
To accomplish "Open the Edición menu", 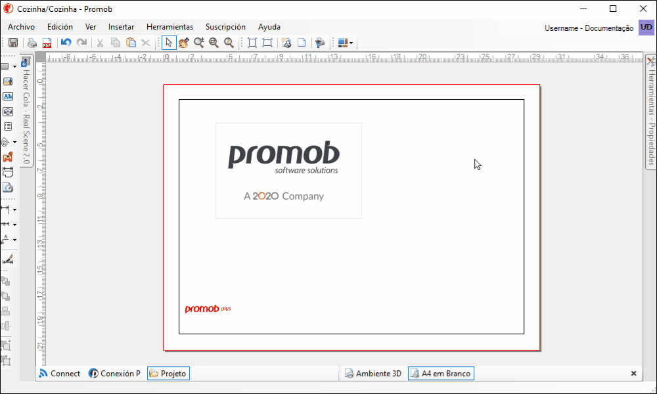I will (60, 27).
